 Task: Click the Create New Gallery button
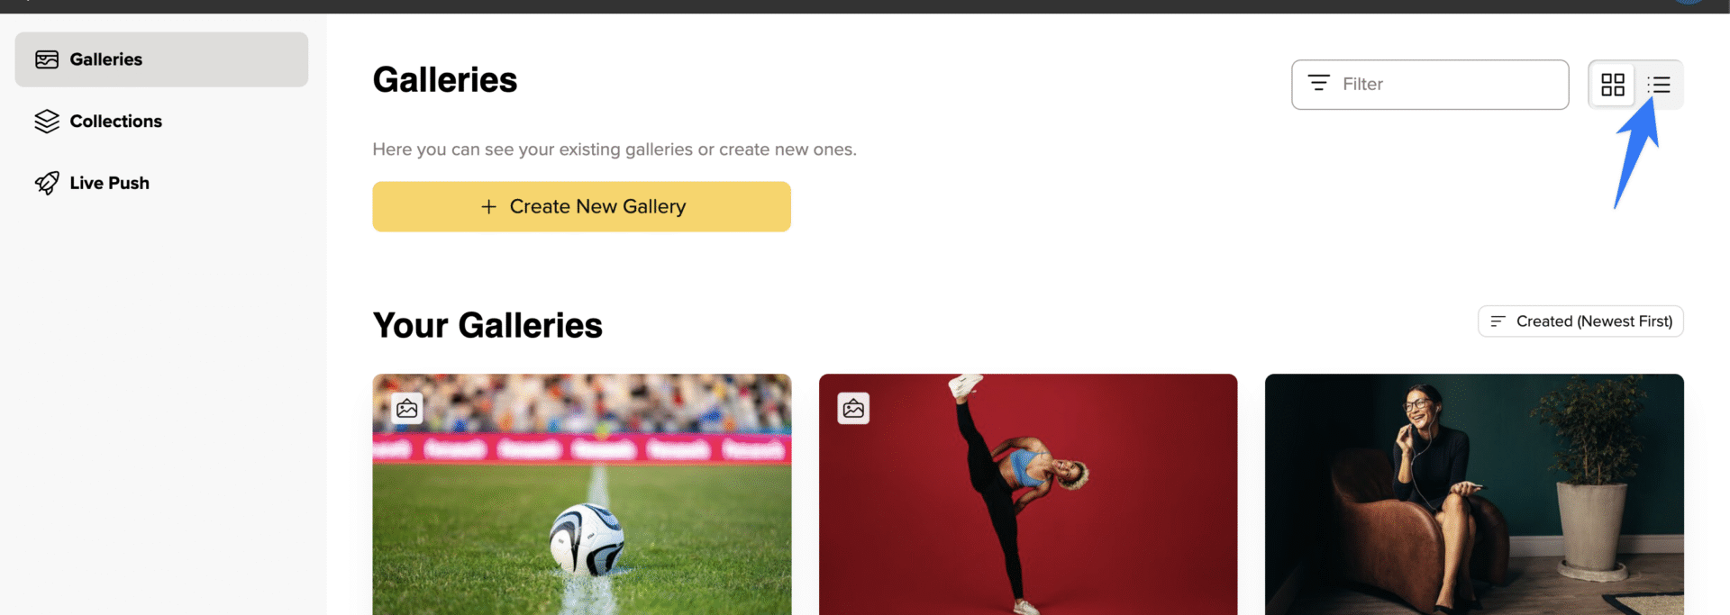click(x=581, y=206)
